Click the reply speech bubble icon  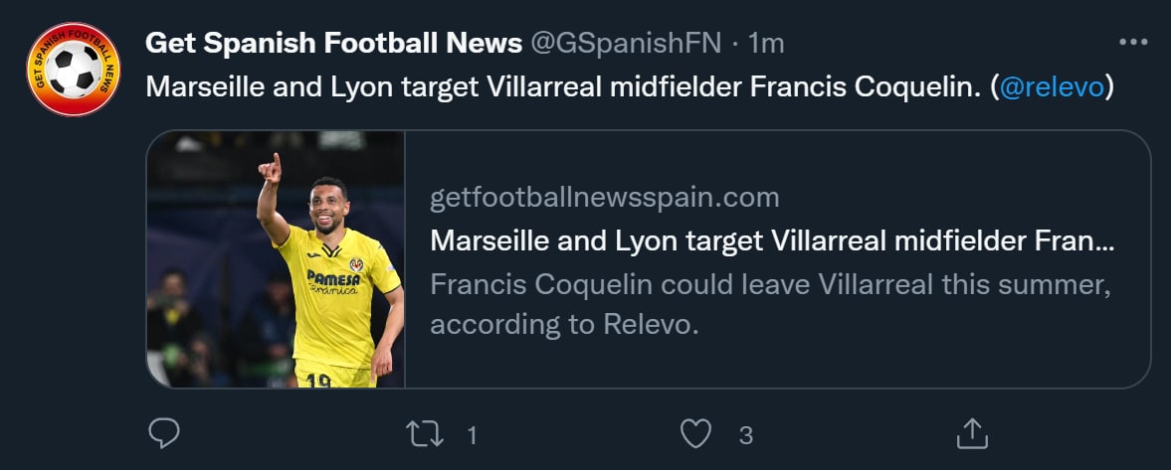[x=164, y=433]
